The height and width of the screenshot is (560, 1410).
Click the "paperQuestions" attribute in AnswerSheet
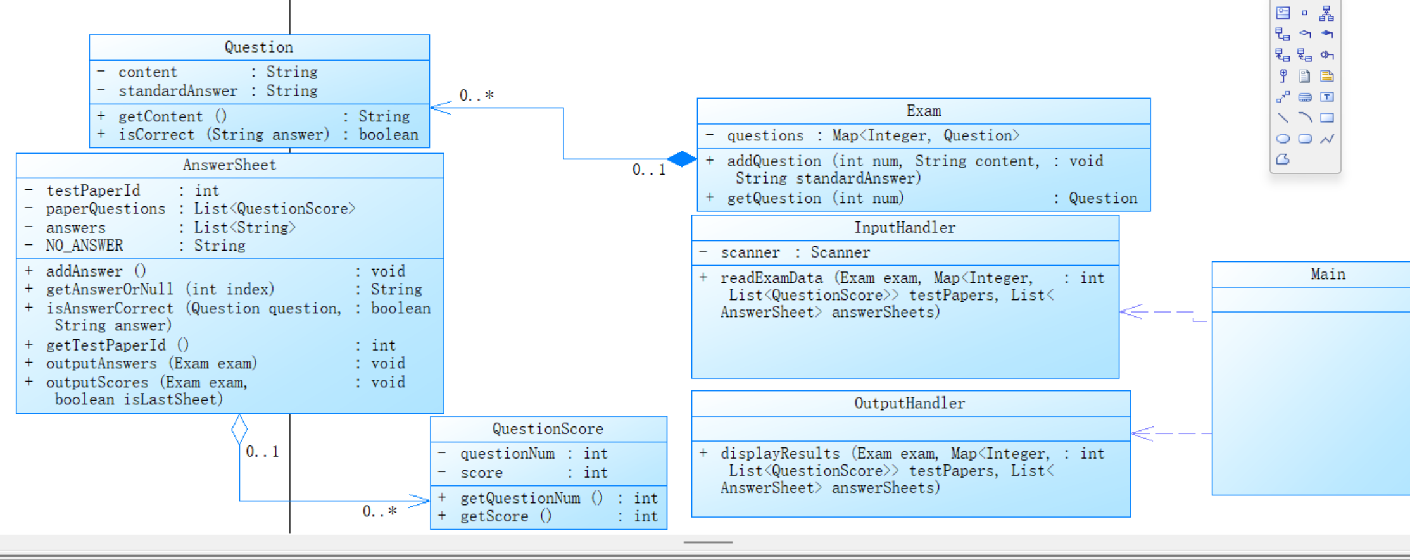[x=190, y=209]
